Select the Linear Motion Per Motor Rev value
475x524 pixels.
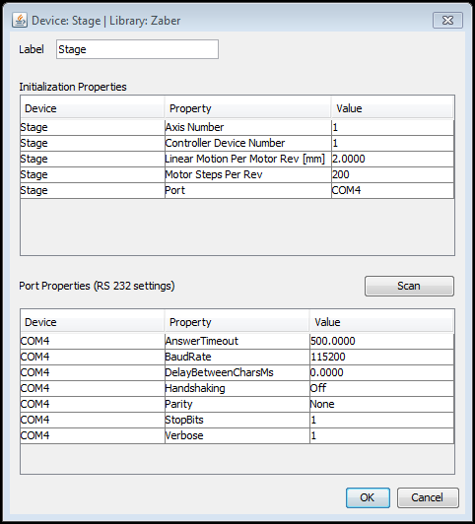click(392, 159)
